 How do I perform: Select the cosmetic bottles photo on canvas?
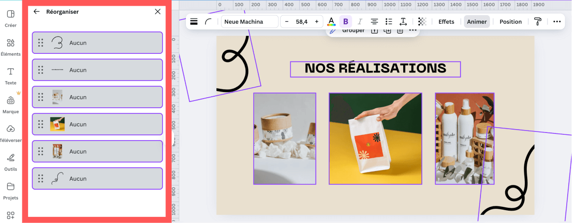point(464,139)
